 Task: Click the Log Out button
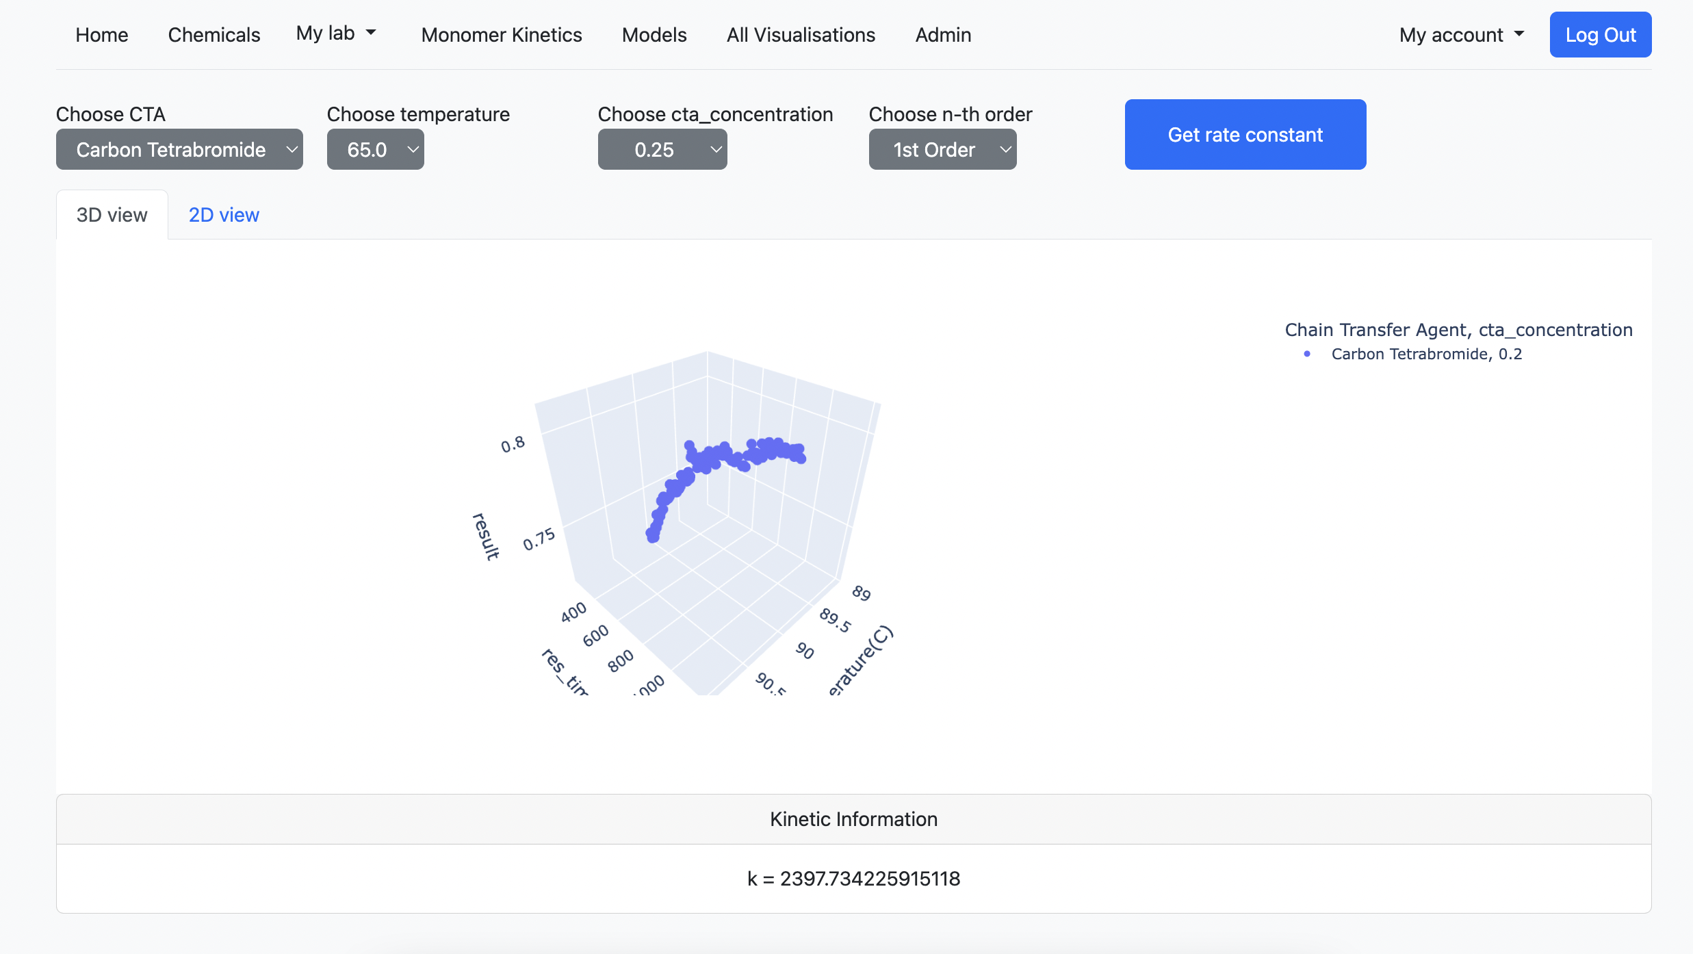(1601, 34)
